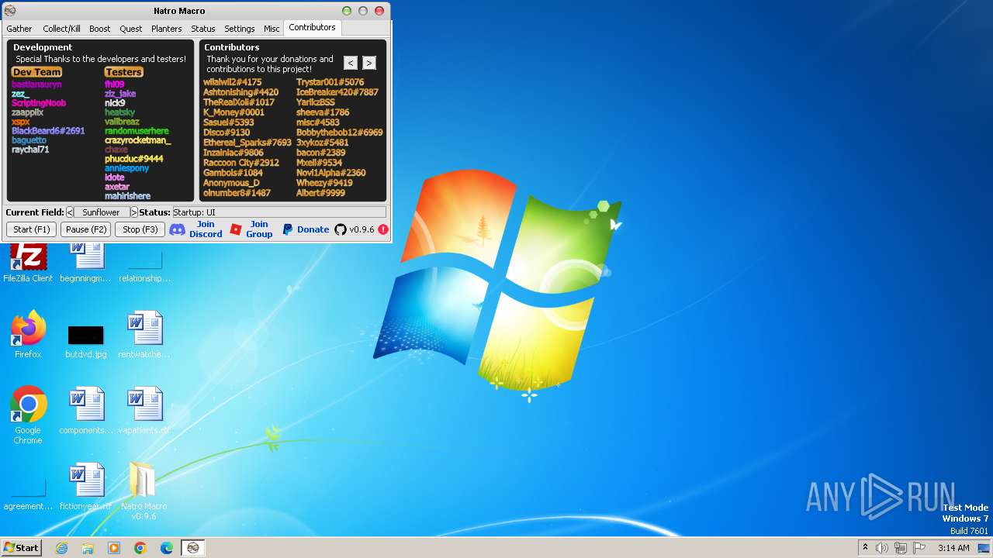Open the GitHub icon next to version
Image resolution: width=993 pixels, height=558 pixels.
coord(341,229)
